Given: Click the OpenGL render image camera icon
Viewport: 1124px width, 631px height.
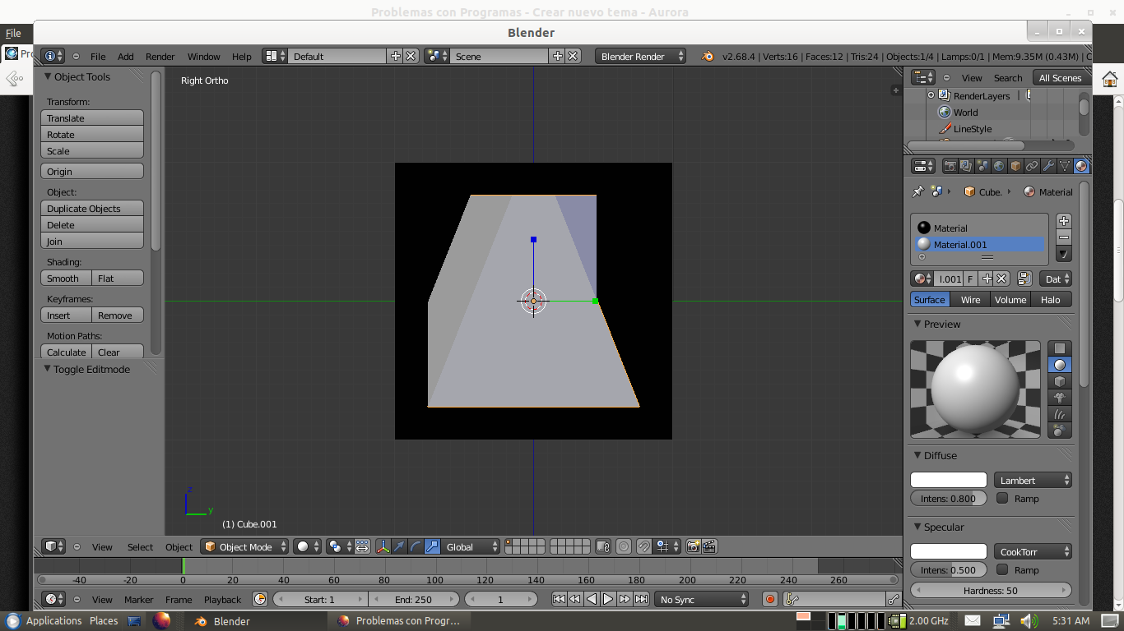Looking at the screenshot, I should point(693,546).
